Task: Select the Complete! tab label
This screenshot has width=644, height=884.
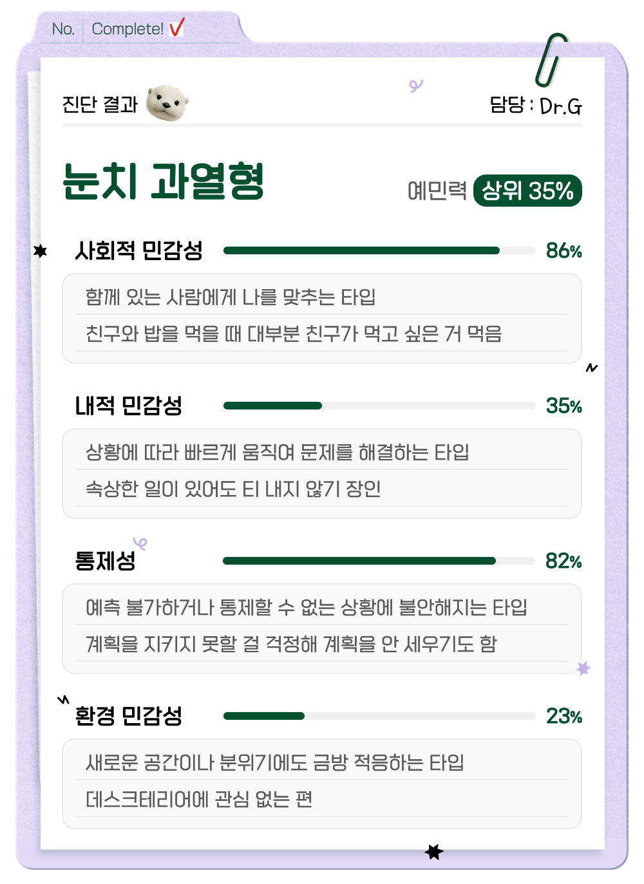Action: (128, 29)
